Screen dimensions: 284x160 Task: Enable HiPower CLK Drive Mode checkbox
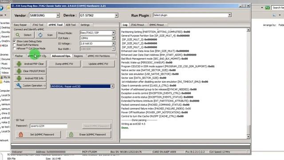(14, 48)
